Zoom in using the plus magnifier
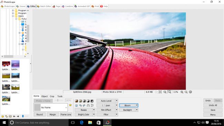Viewport: 224px width, 126px height. click(x=182, y=92)
